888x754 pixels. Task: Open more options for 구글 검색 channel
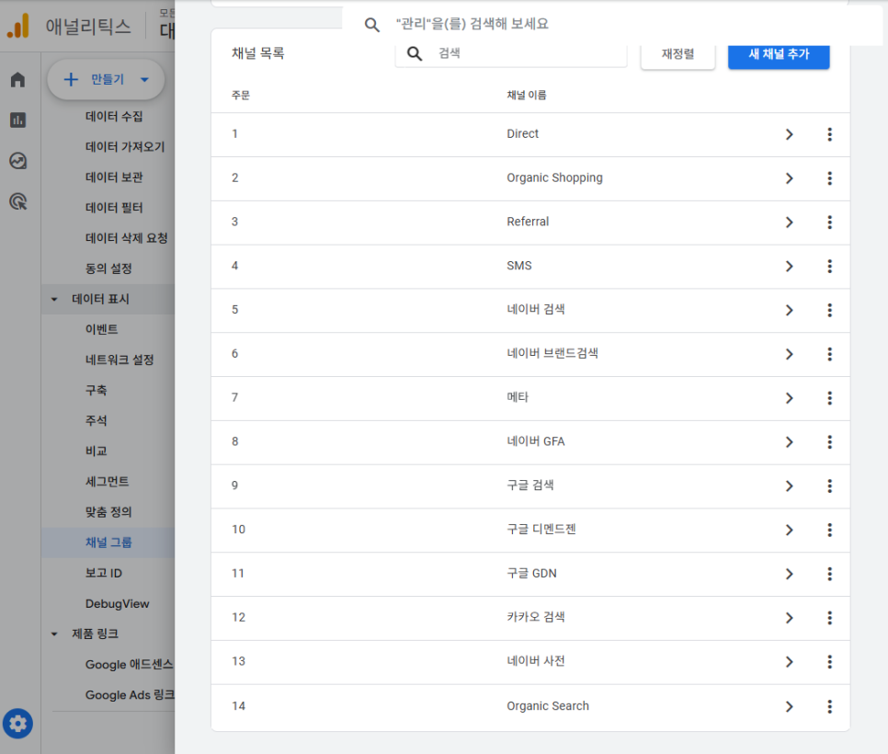pos(830,486)
